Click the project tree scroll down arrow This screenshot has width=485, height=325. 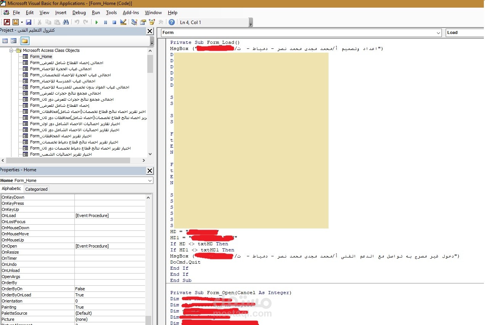pyautogui.click(x=150, y=154)
